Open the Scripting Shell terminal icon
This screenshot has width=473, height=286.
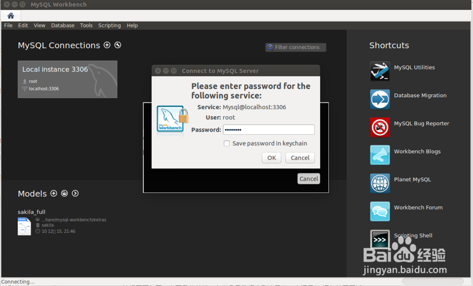(x=380, y=239)
